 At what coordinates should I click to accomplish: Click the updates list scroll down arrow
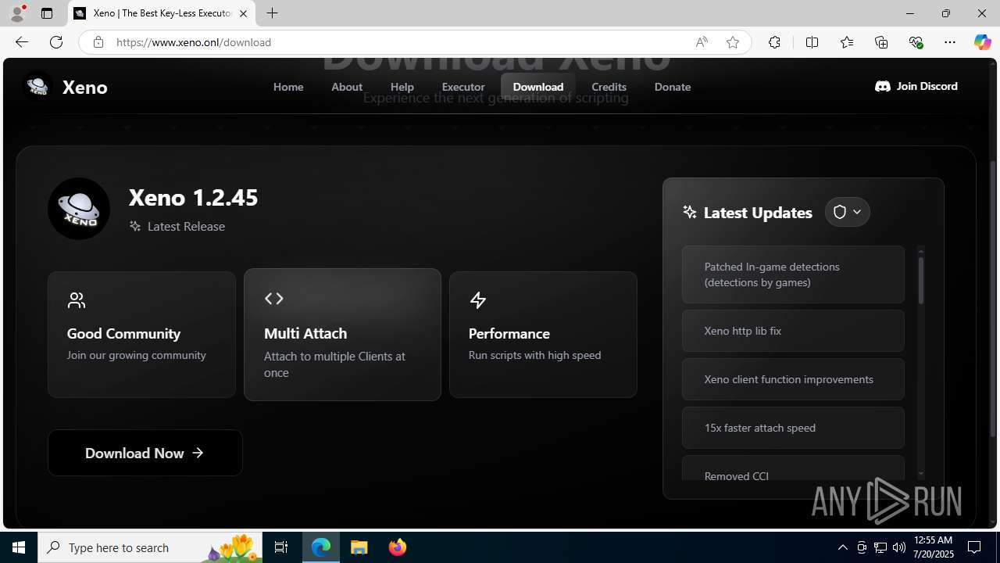(921, 474)
